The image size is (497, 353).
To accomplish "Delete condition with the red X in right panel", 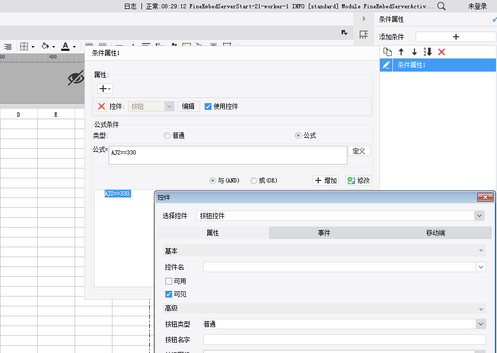I will coord(442,52).
